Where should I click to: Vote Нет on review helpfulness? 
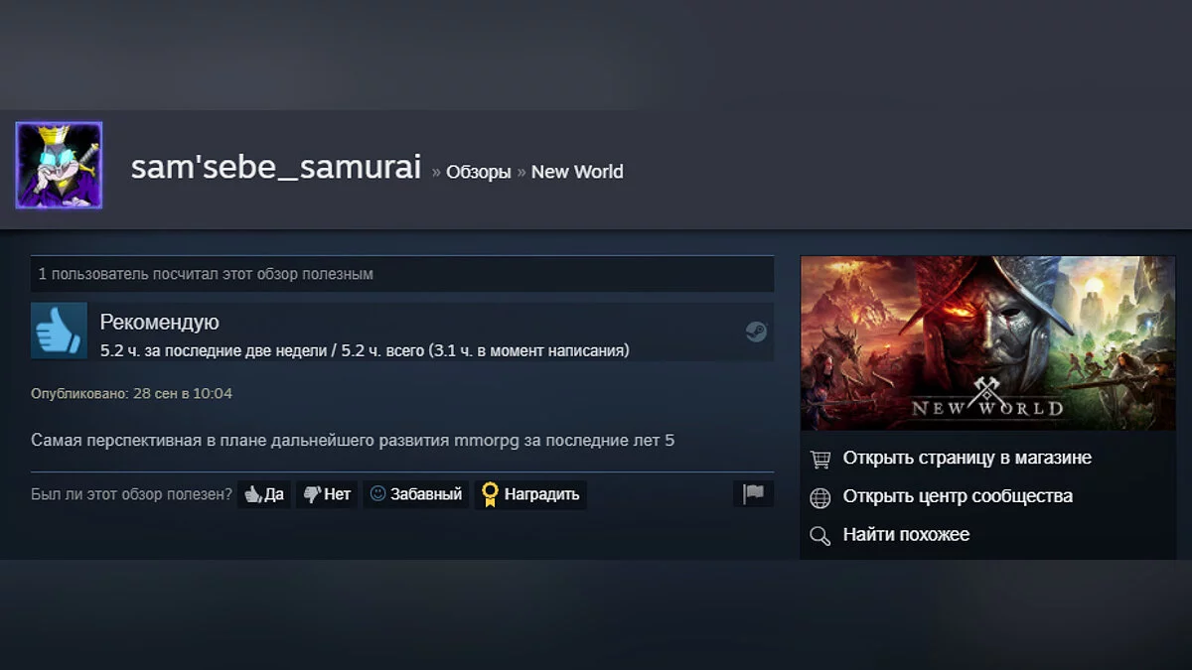tap(327, 494)
